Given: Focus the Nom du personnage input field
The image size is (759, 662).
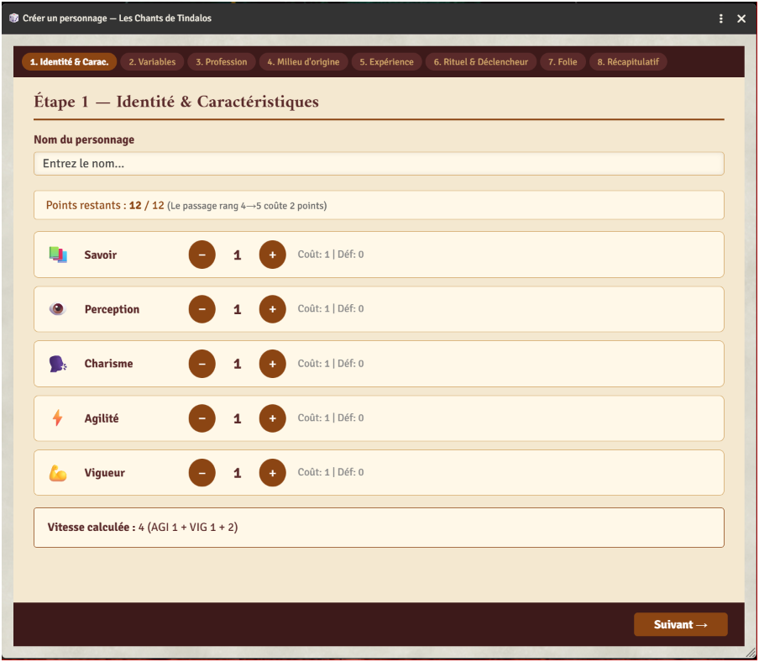Looking at the screenshot, I should click(x=379, y=164).
